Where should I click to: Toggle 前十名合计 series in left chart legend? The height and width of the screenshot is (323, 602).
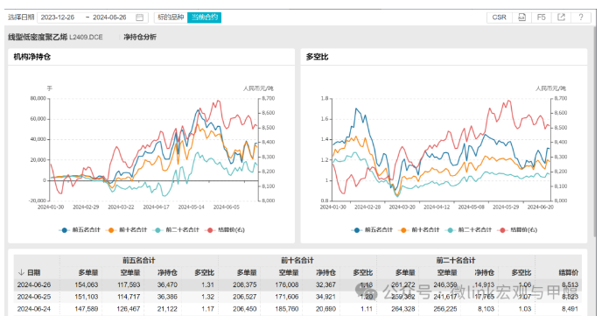point(128,229)
